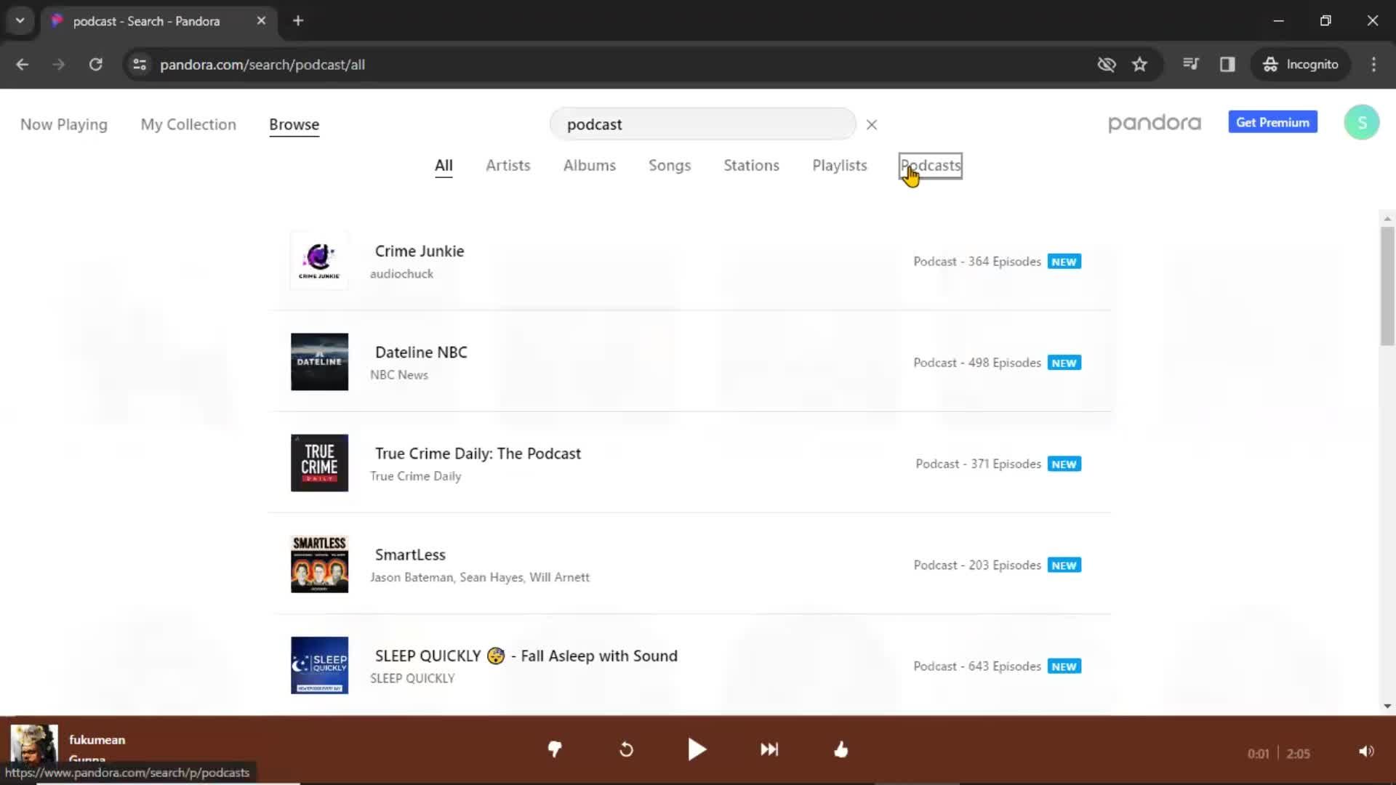Image resolution: width=1396 pixels, height=785 pixels.
Task: Open the Now Playing page
Action: [64, 124]
